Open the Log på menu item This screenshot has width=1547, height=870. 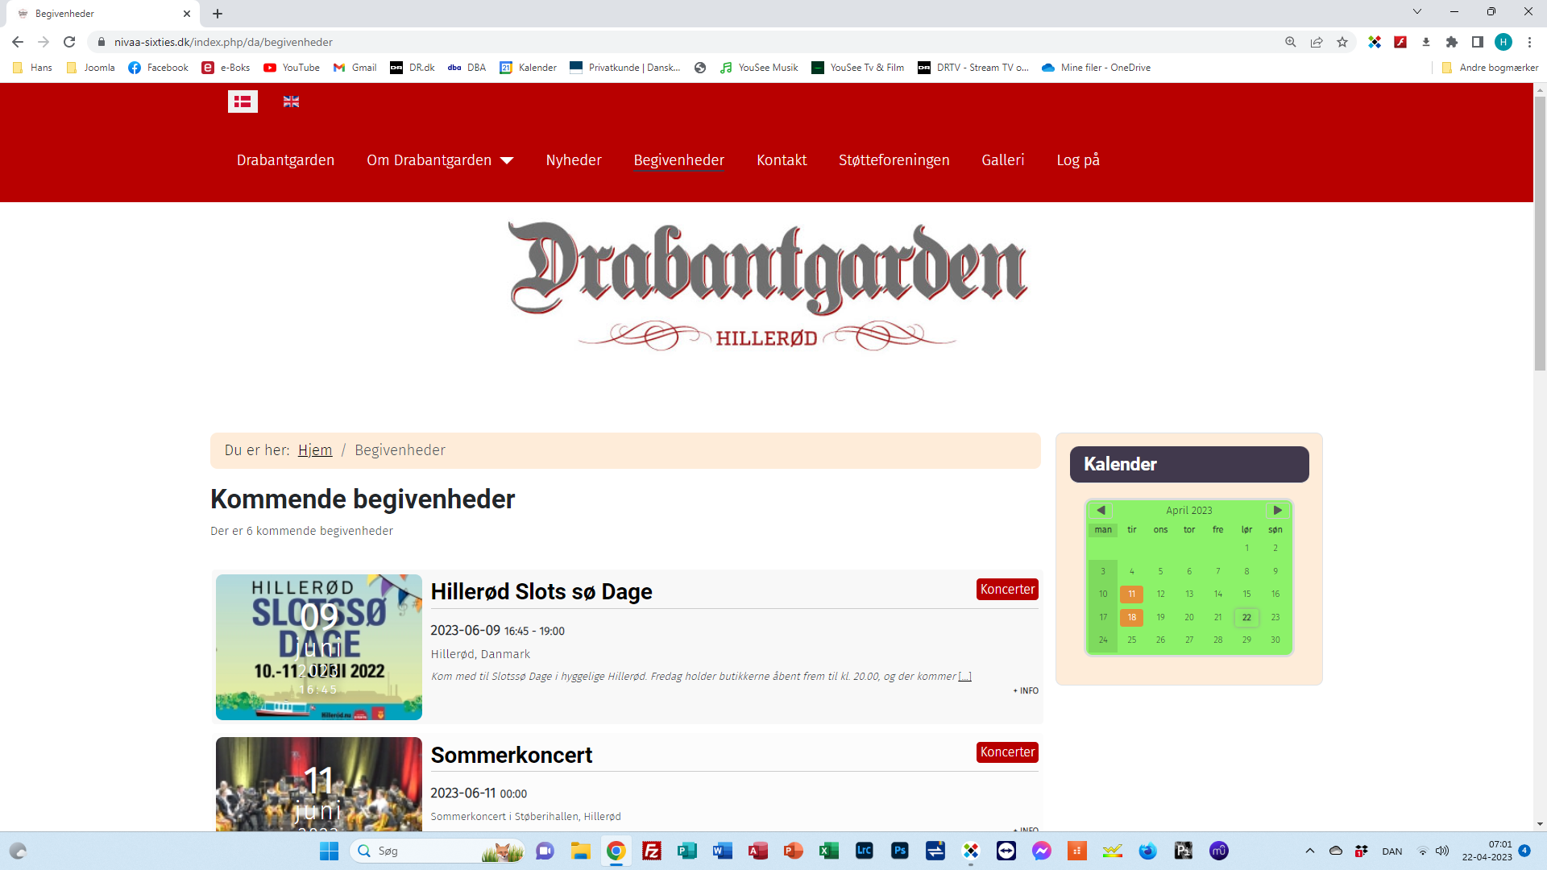pyautogui.click(x=1078, y=160)
